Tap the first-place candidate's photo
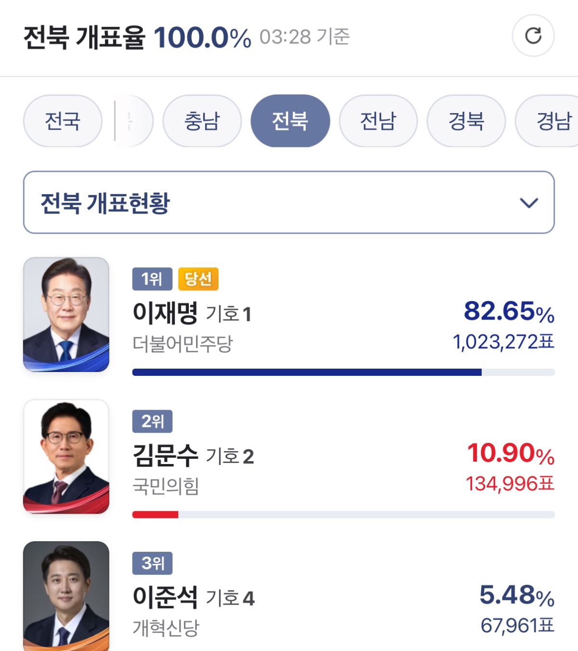This screenshot has width=578, height=651. click(66, 314)
